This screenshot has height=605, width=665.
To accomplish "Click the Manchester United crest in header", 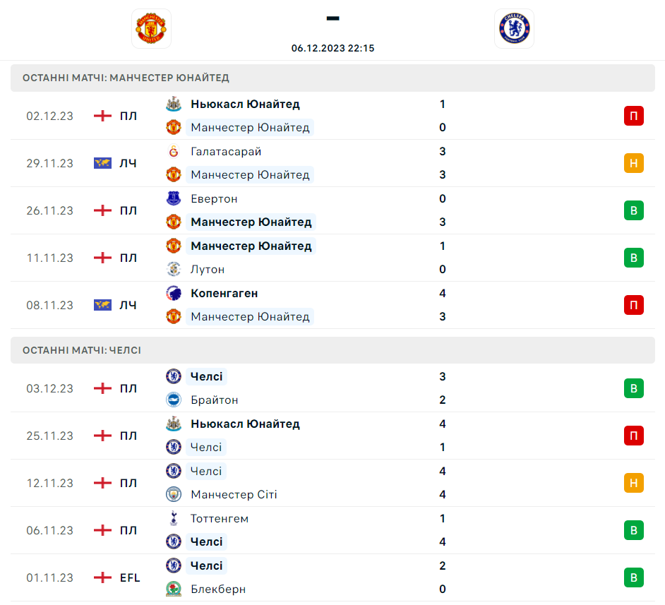I will (x=151, y=28).
